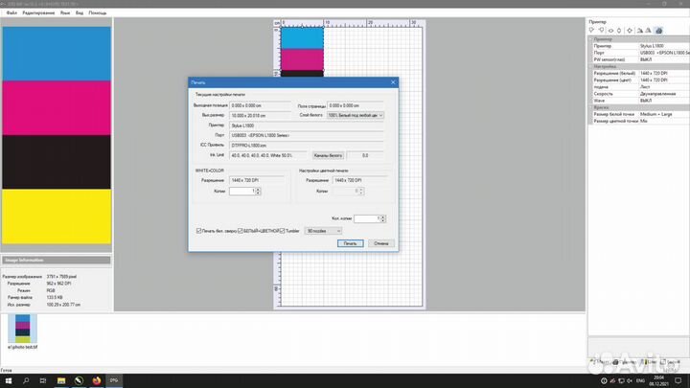The image size is (690, 388).
Task: Open the 'Файл' menu
Action: pyautogui.click(x=11, y=12)
